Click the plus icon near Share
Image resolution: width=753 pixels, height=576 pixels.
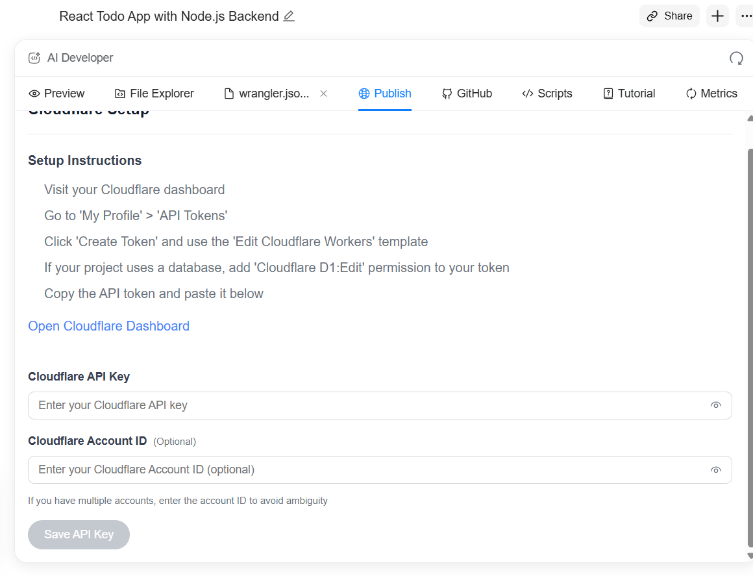(717, 16)
